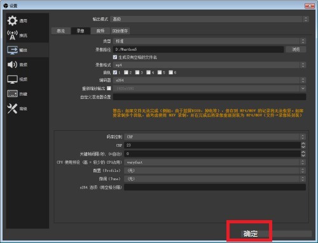Viewport: 318px width, 243px height.
Task: Click the 自定义混流器设置 muxer settings field
Action: click(209, 97)
